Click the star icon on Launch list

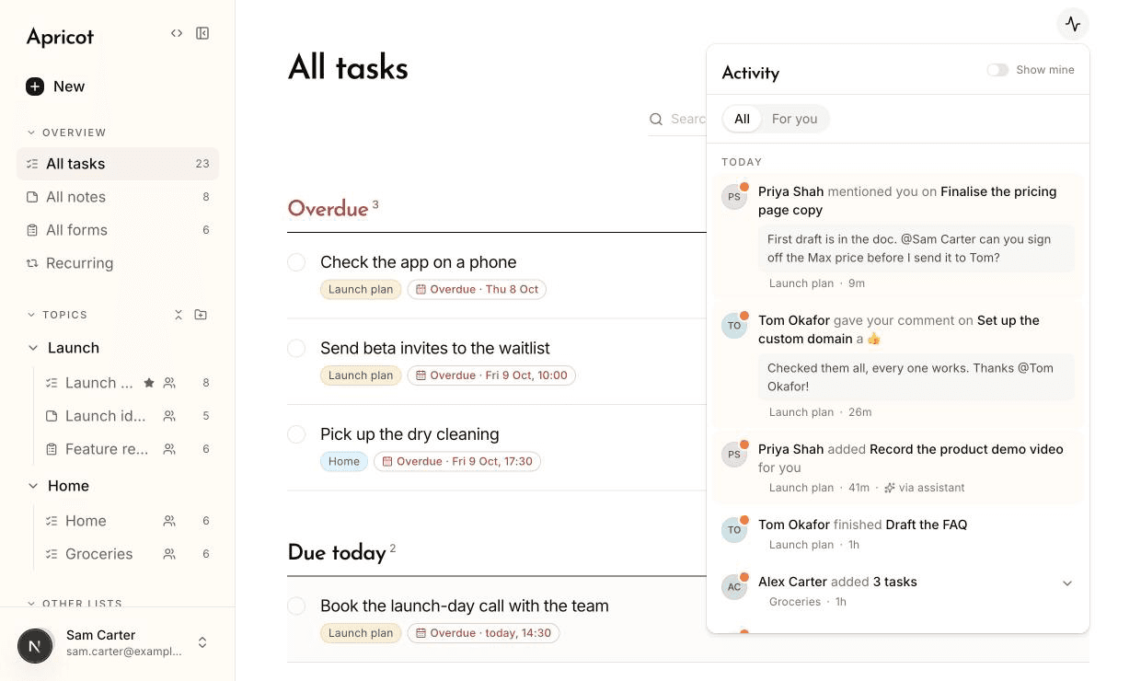tap(149, 383)
